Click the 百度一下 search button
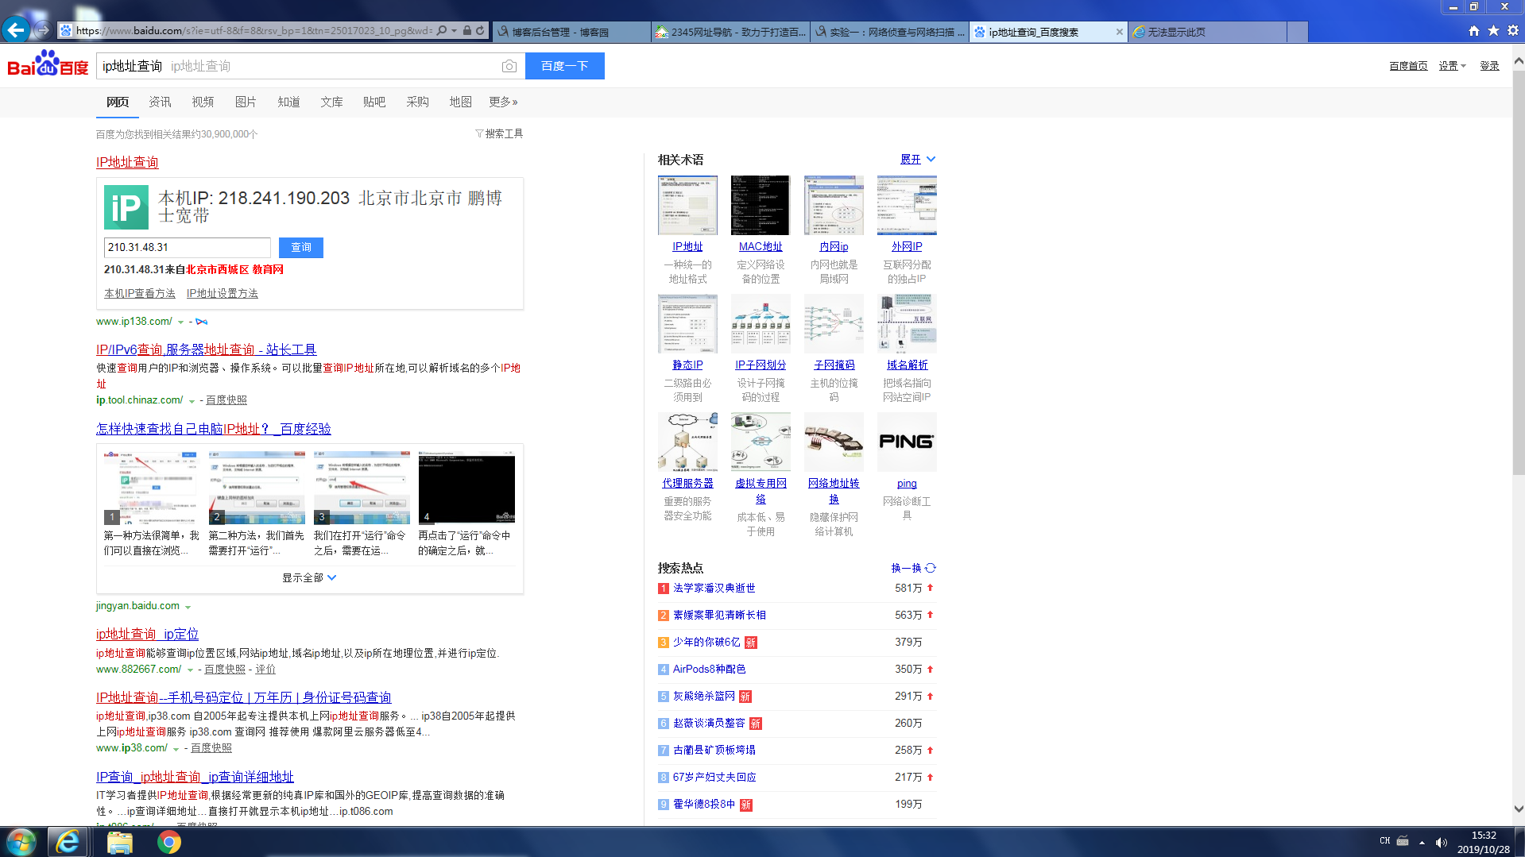 click(x=564, y=66)
